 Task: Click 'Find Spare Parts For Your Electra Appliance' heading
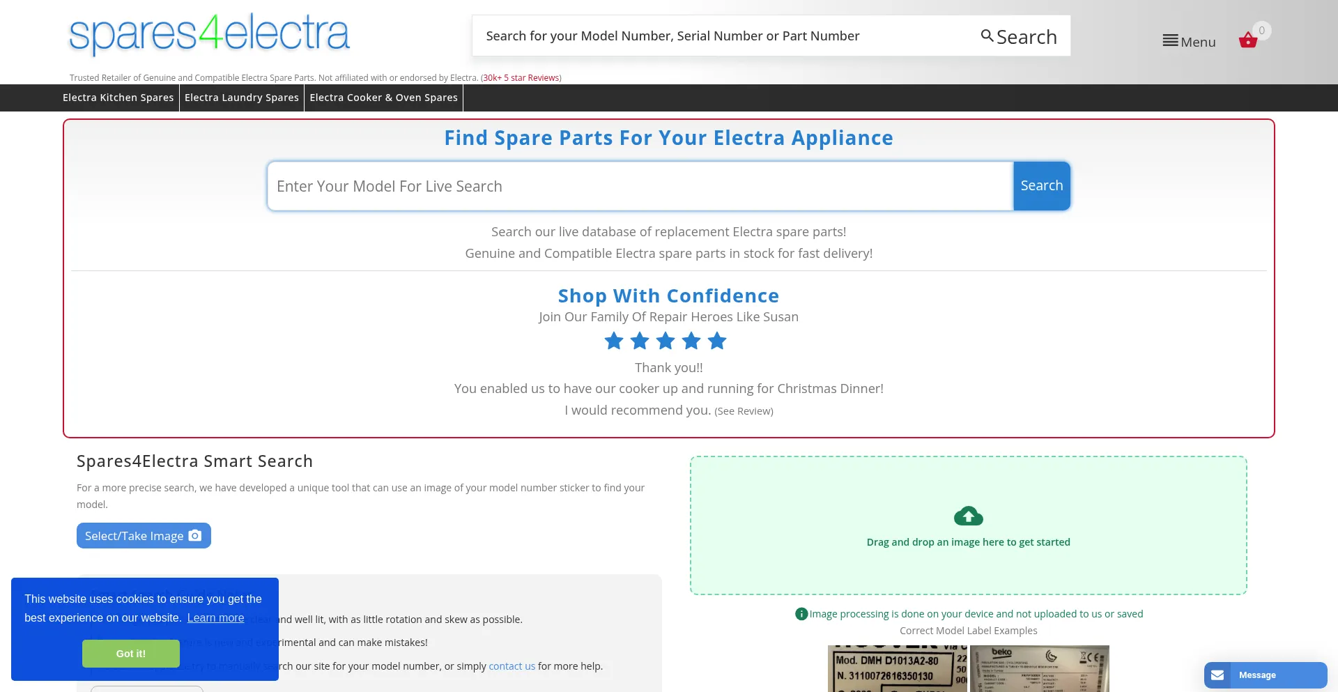click(669, 138)
